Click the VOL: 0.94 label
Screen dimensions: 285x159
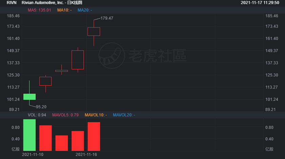point(37,115)
